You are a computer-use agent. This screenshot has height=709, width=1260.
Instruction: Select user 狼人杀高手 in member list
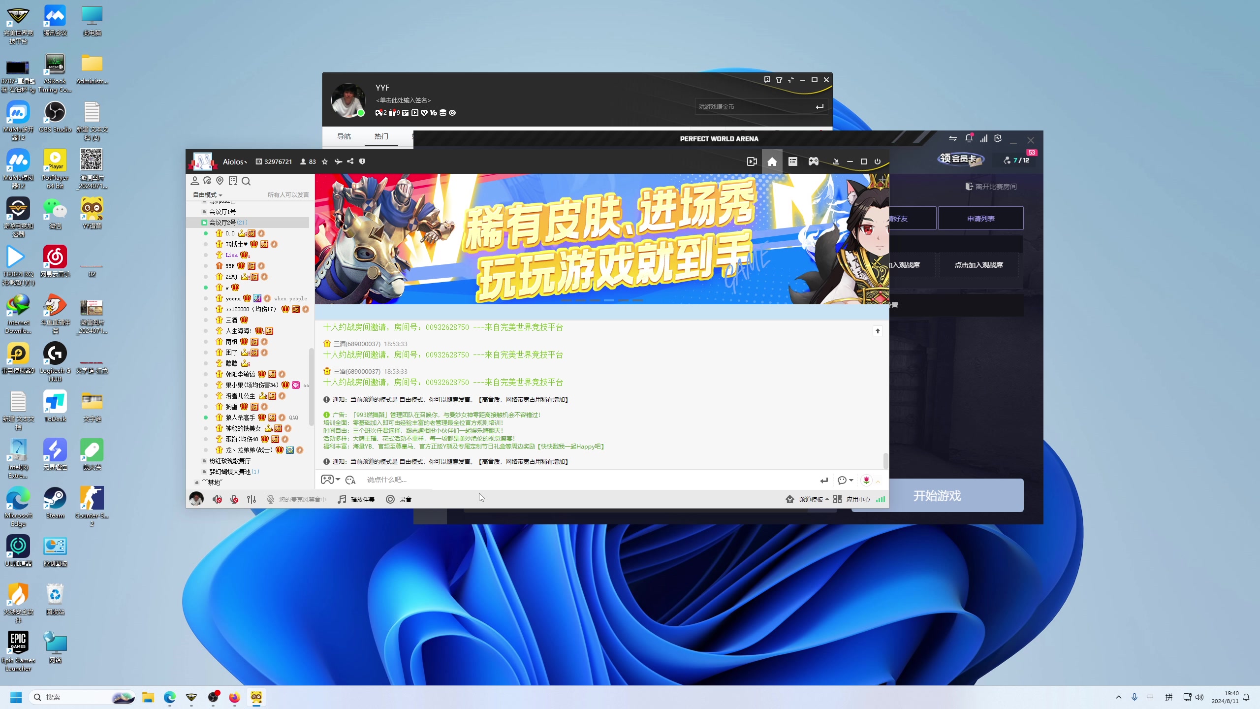(240, 418)
